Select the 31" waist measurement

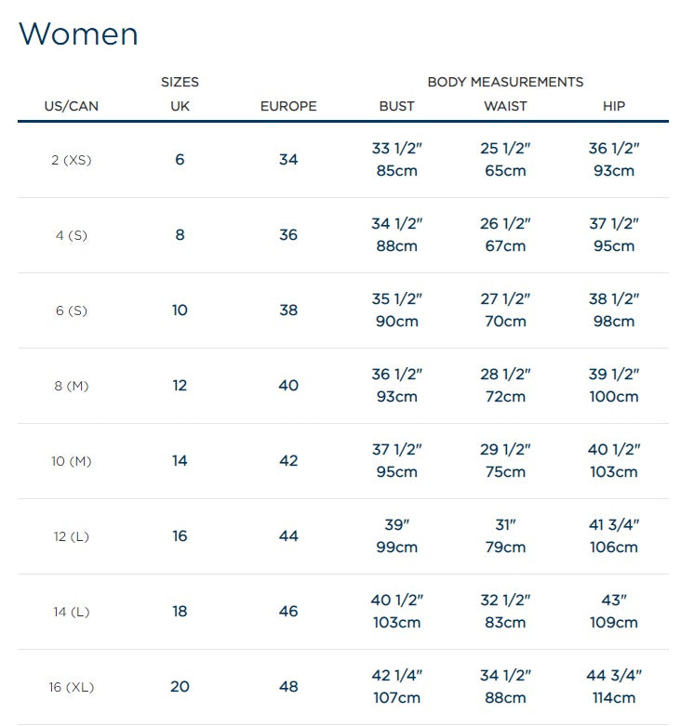(505, 524)
